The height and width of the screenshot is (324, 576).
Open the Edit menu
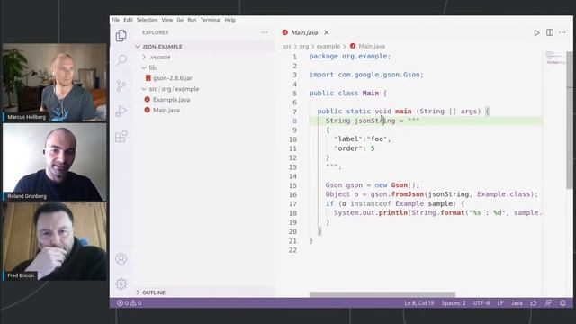(128, 20)
